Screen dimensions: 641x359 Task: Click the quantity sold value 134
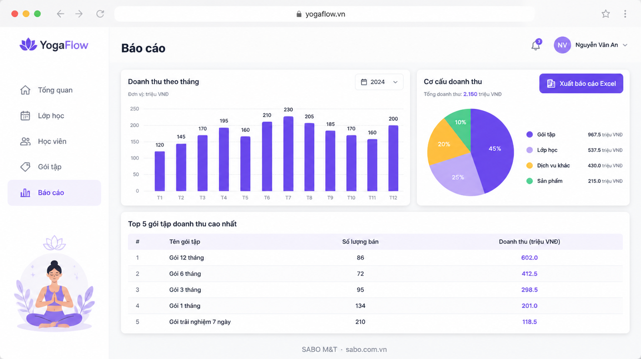point(360,306)
